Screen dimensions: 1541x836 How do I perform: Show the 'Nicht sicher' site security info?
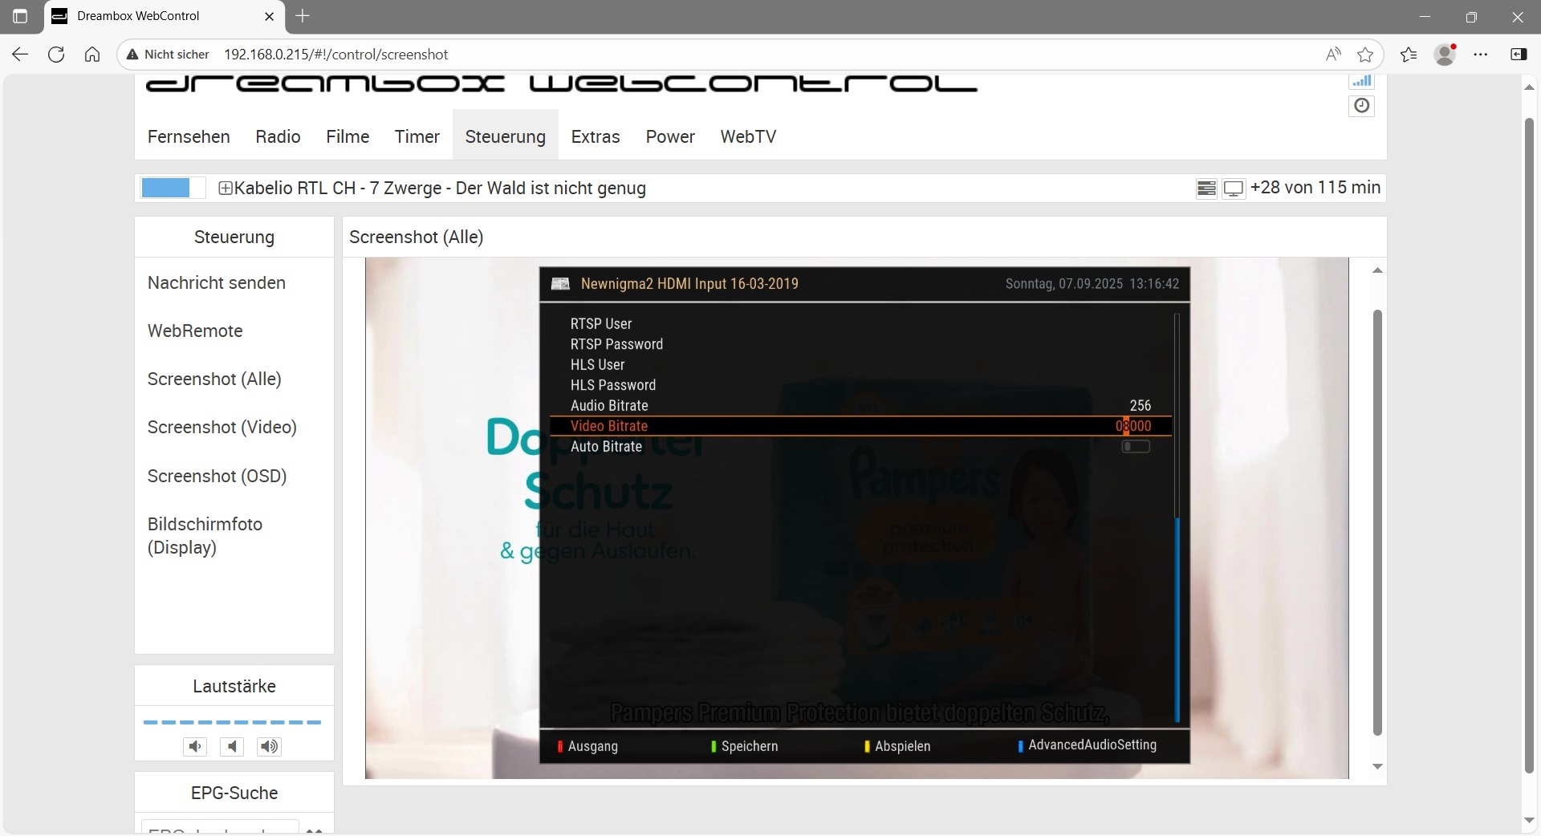[168, 55]
